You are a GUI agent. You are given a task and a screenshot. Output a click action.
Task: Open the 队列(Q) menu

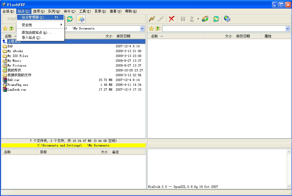(54, 11)
